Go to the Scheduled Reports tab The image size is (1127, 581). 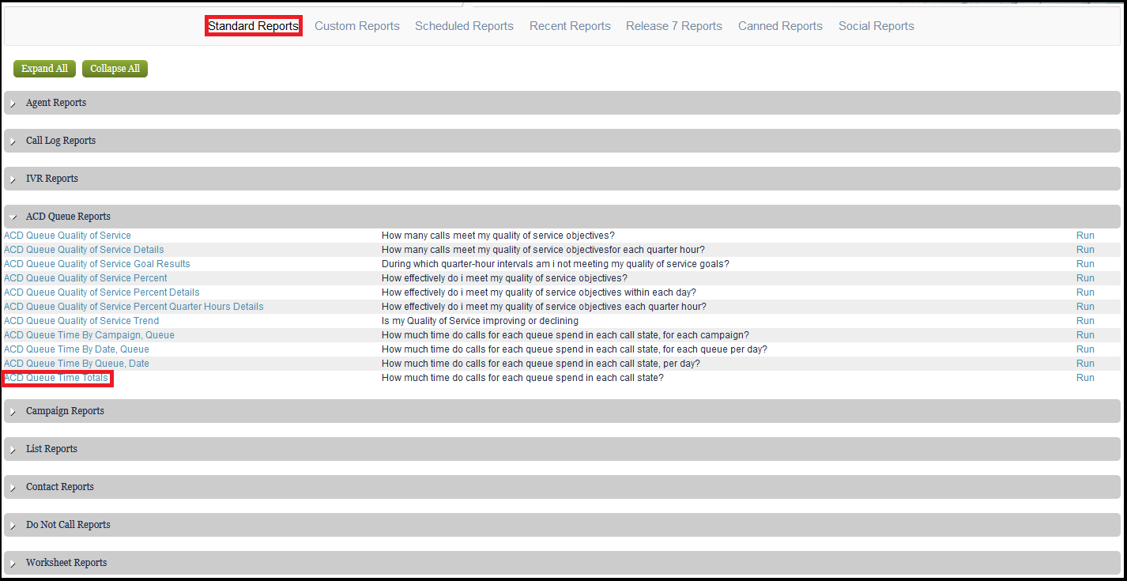(465, 26)
